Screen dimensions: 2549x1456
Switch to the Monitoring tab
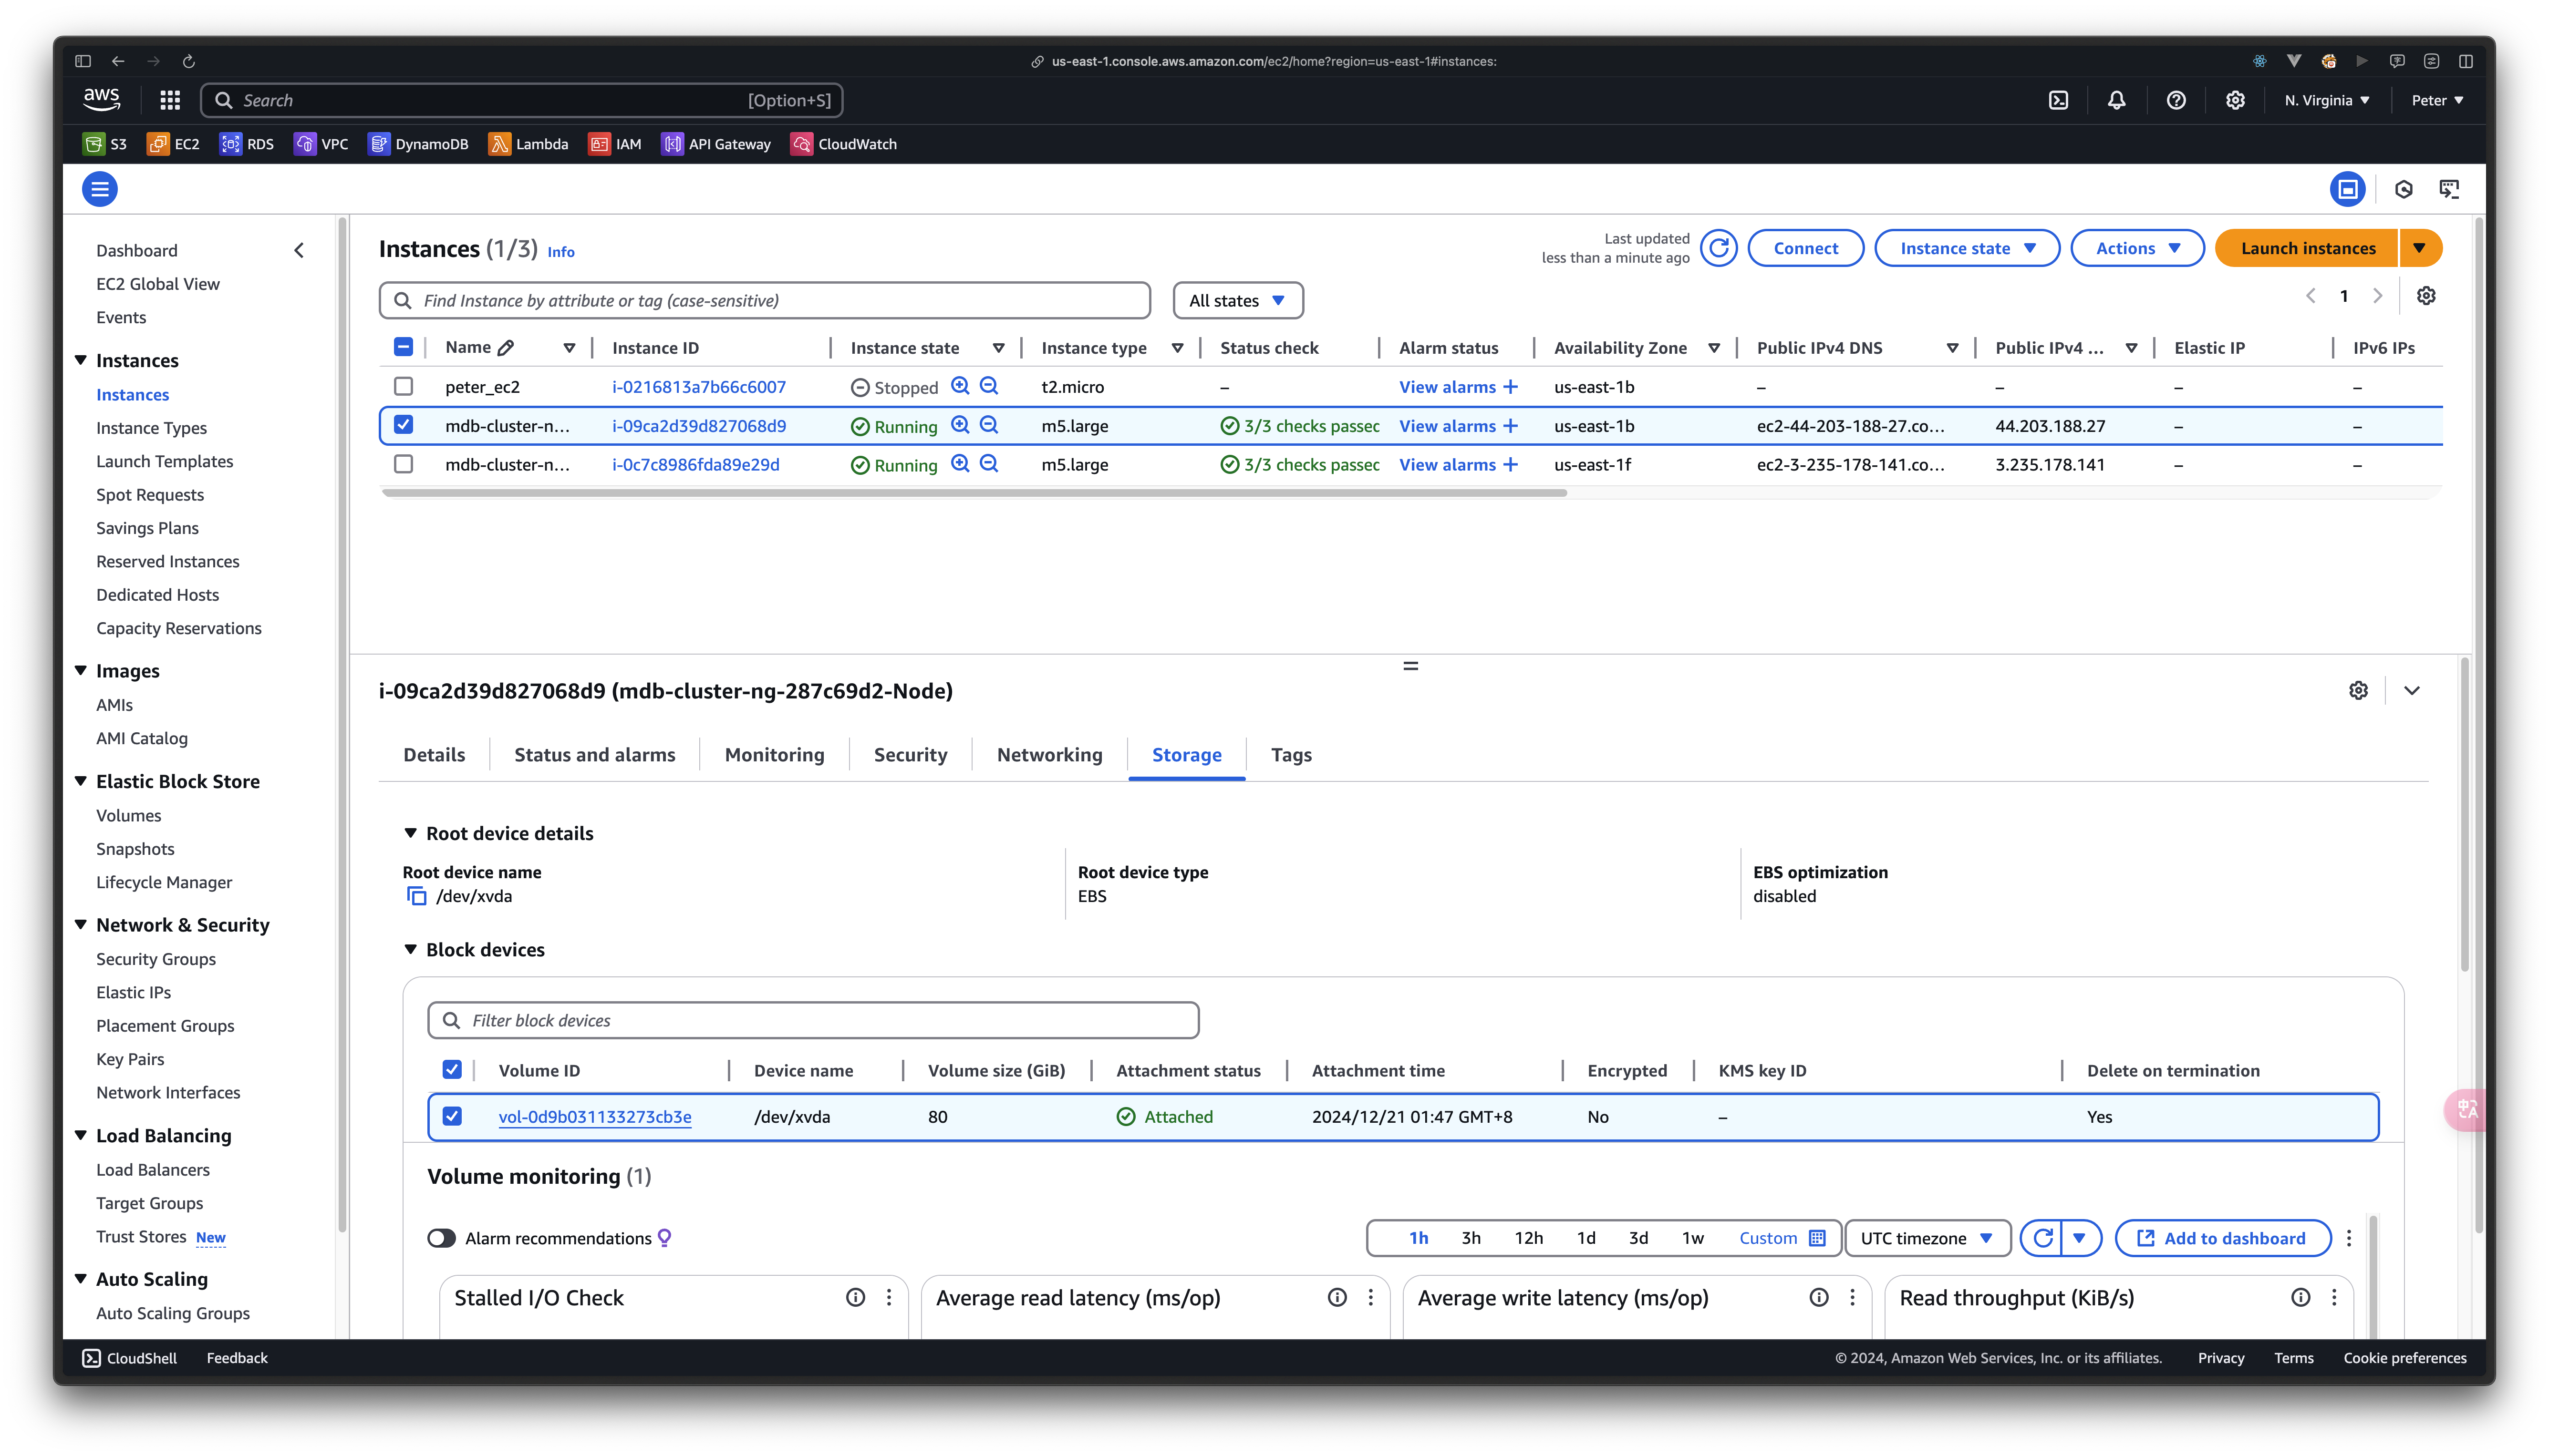pyautogui.click(x=774, y=755)
